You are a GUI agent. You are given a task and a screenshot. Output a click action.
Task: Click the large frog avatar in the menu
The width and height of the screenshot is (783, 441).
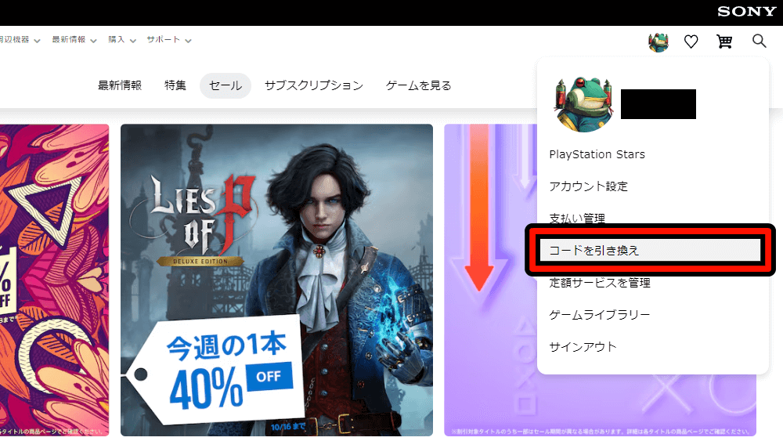[583, 104]
